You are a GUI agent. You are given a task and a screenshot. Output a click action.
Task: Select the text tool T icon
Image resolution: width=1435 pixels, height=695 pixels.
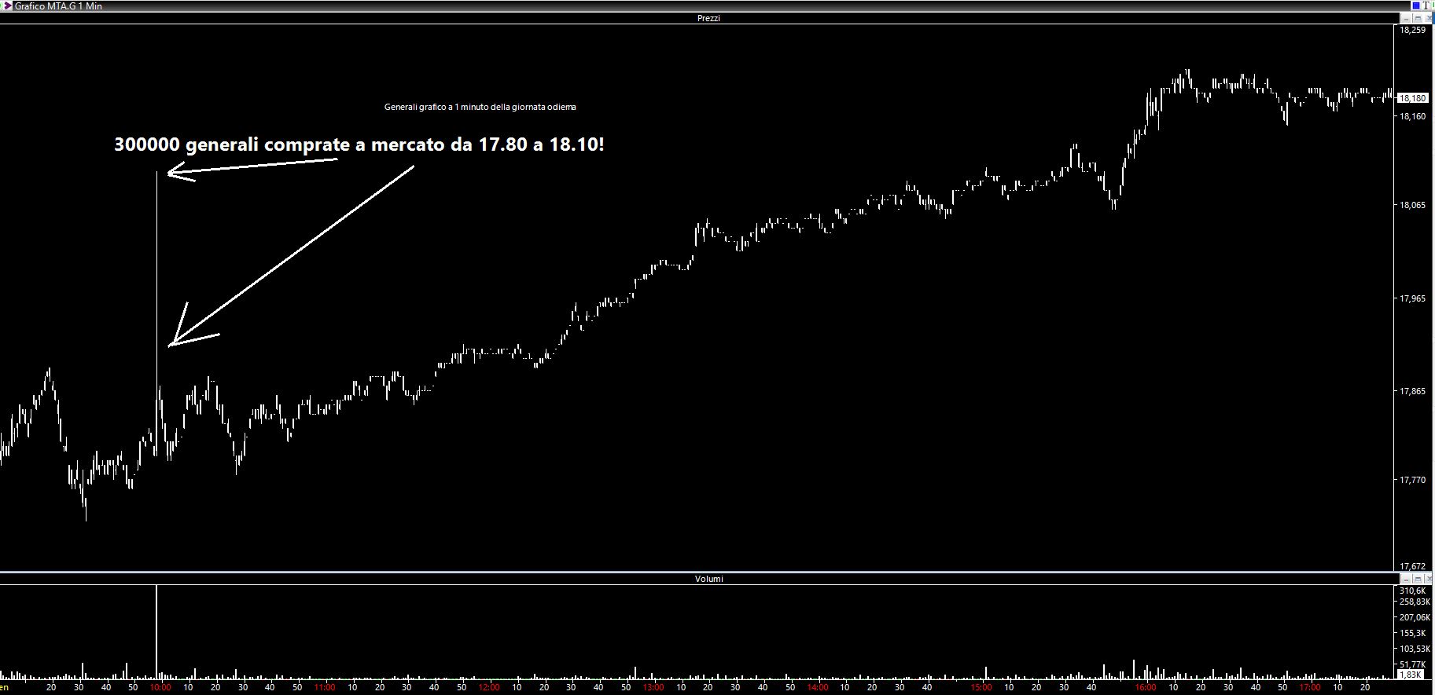pos(1426,5)
